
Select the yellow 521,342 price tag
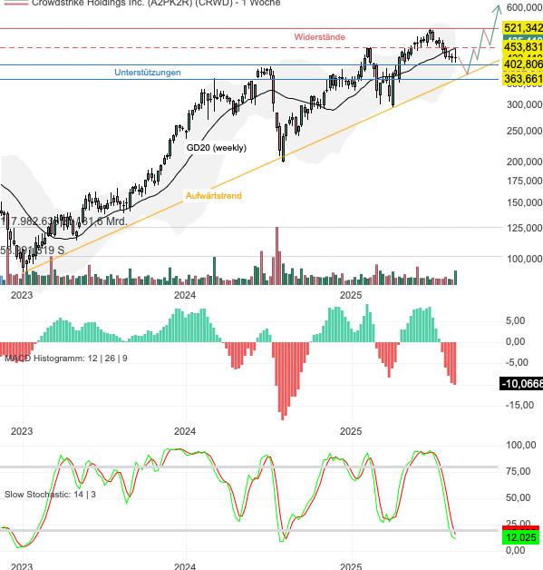pos(523,28)
